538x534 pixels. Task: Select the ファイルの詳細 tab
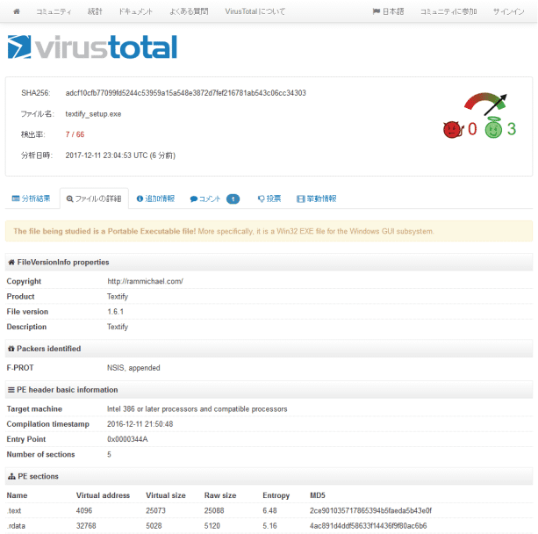coord(94,198)
